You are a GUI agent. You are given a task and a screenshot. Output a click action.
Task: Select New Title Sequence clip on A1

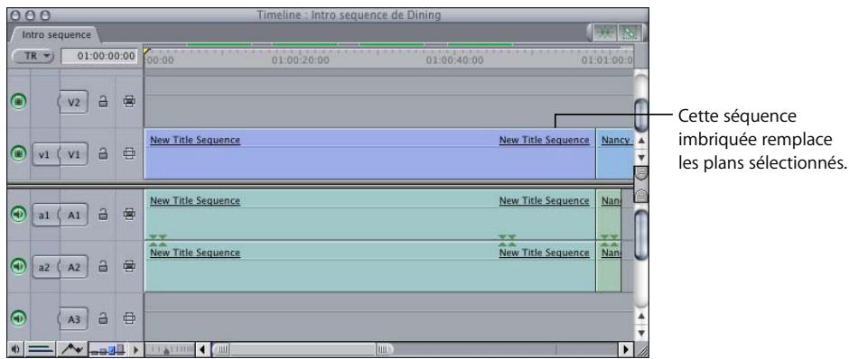point(369,215)
